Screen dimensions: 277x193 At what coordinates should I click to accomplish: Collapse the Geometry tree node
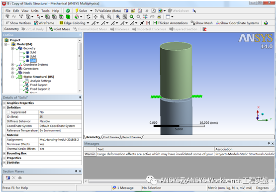click(13, 48)
